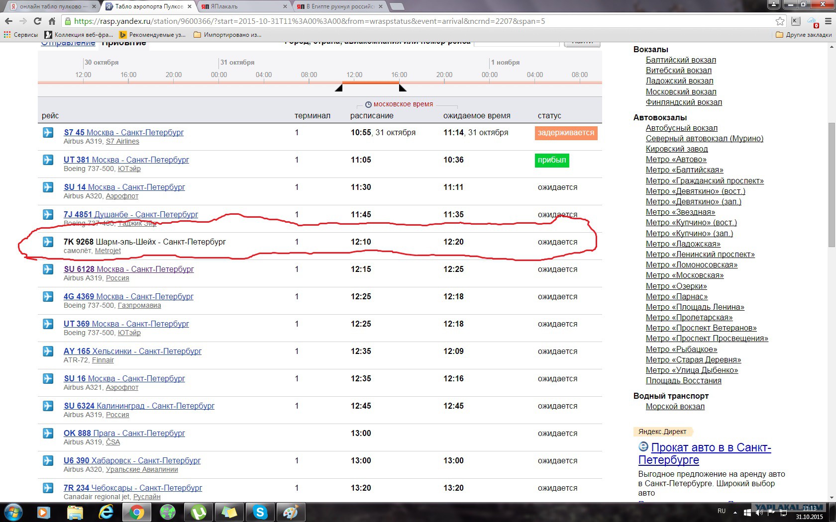The width and height of the screenshot is (836, 522).
Task: Switch the RU input language indicator
Action: coord(722,511)
